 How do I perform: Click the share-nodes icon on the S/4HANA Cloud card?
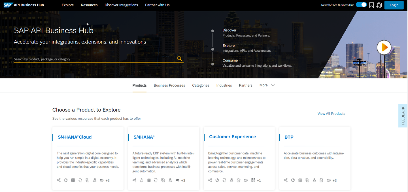(59, 180)
